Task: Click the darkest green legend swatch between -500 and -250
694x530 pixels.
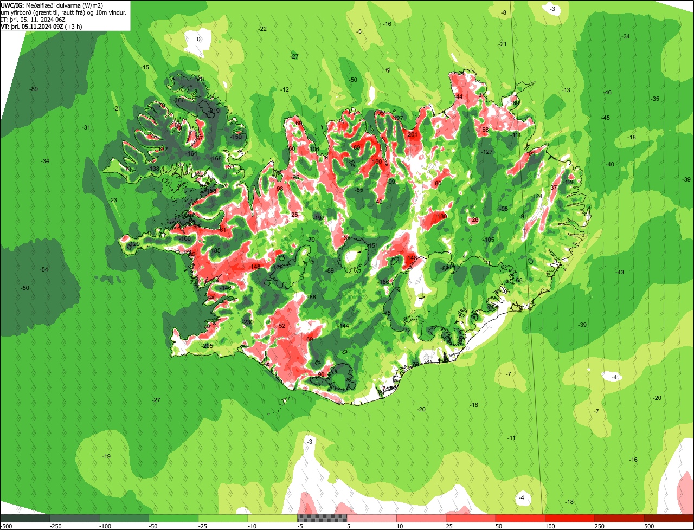Action: click(25, 518)
